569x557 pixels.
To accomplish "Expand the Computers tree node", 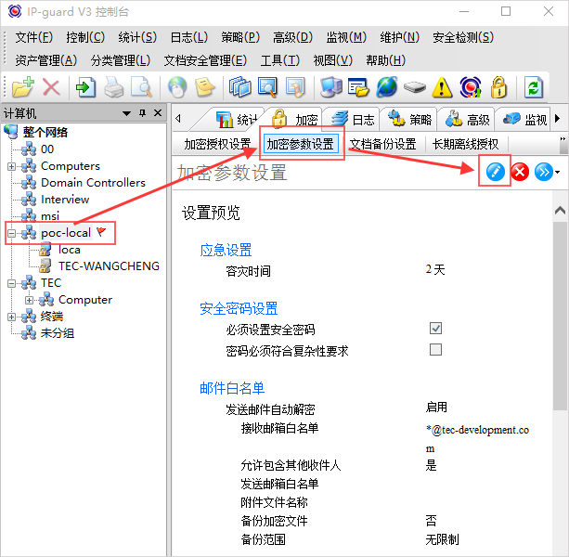I will [x=11, y=166].
